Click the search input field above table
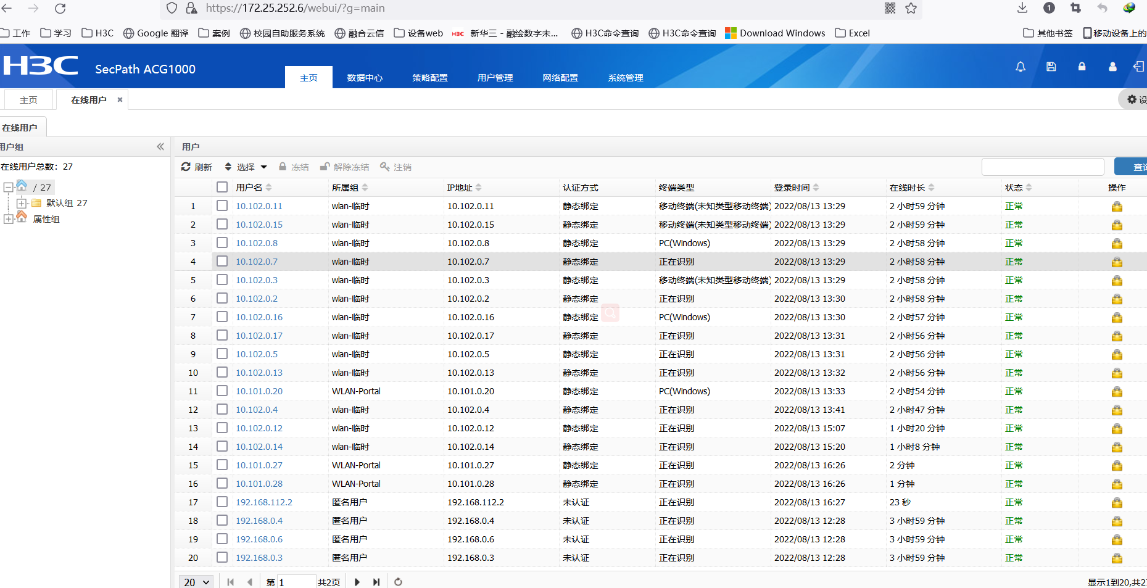The image size is (1147, 588). (1042, 167)
